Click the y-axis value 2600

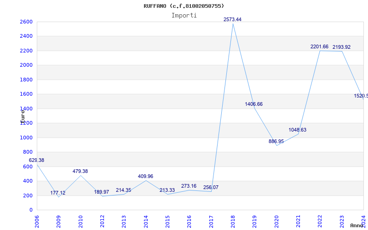click(26, 22)
